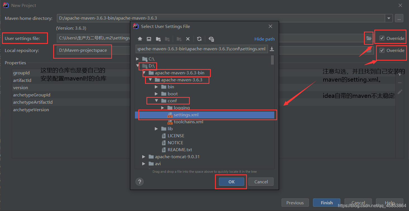The width and height of the screenshot is (409, 211).
Task: Go to Project directory in file chooser
Action: coord(158,39)
